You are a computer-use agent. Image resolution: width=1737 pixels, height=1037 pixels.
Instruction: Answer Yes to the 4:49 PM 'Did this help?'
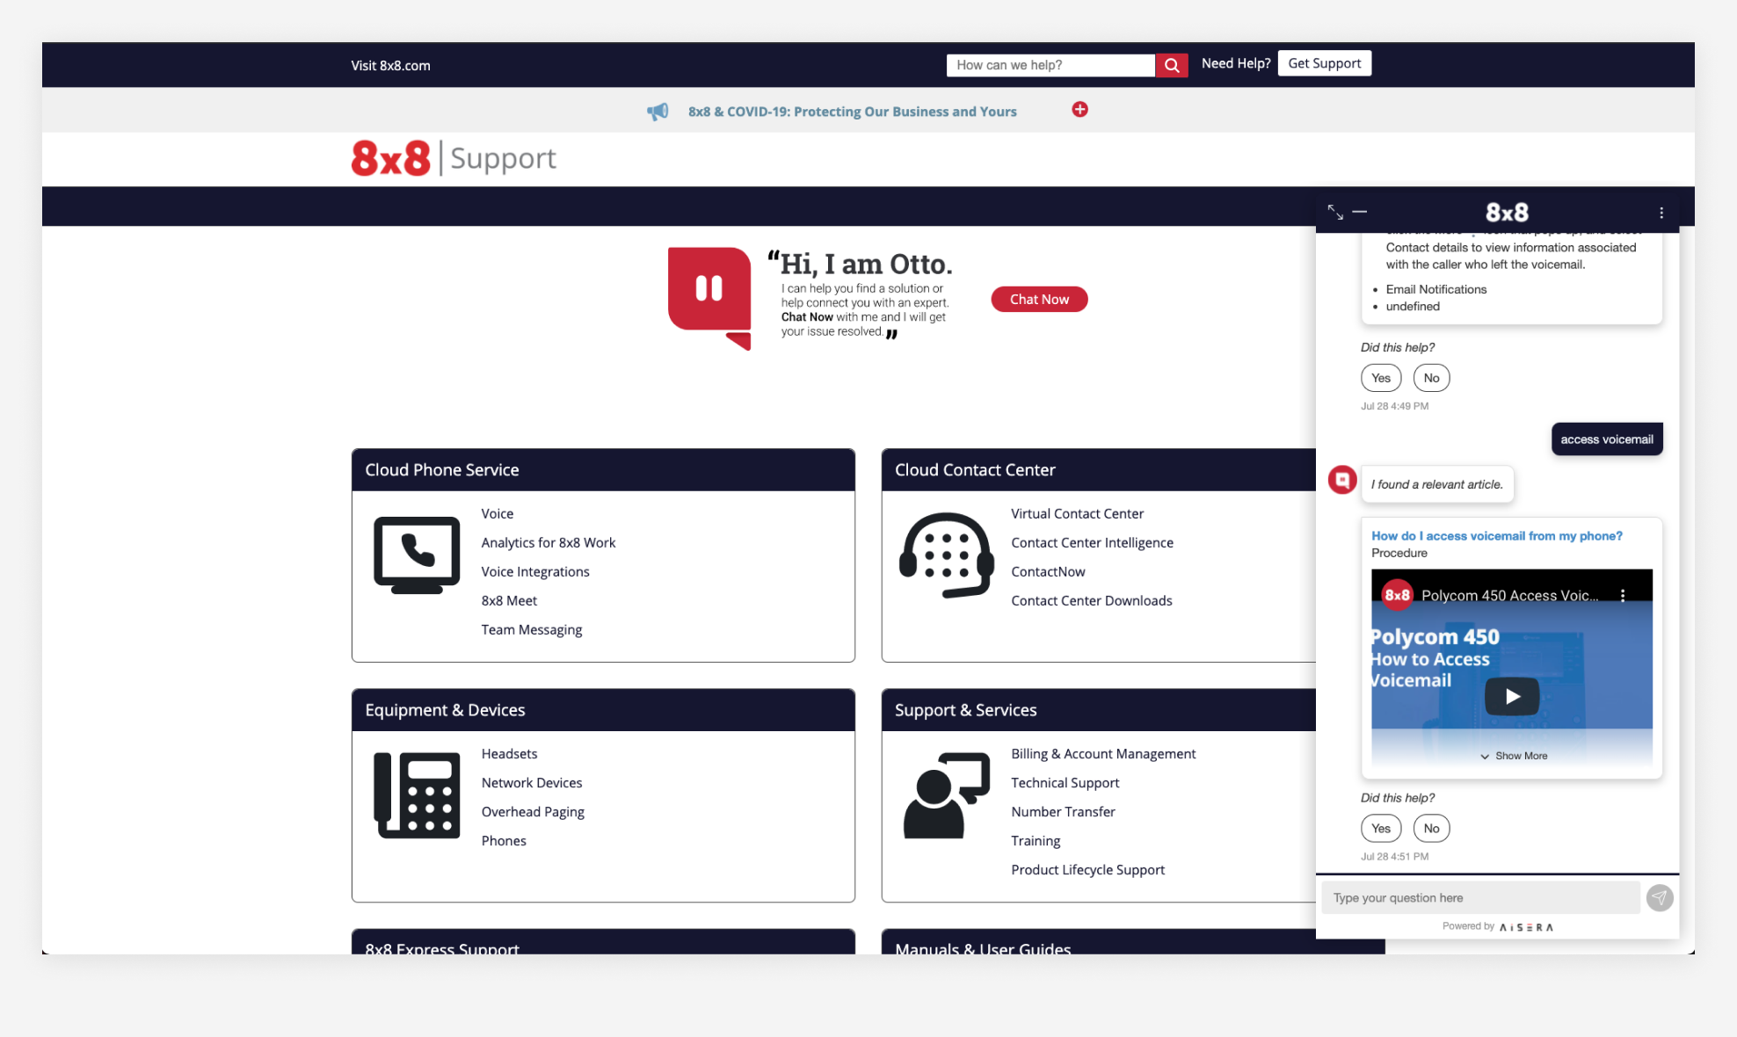1381,378
